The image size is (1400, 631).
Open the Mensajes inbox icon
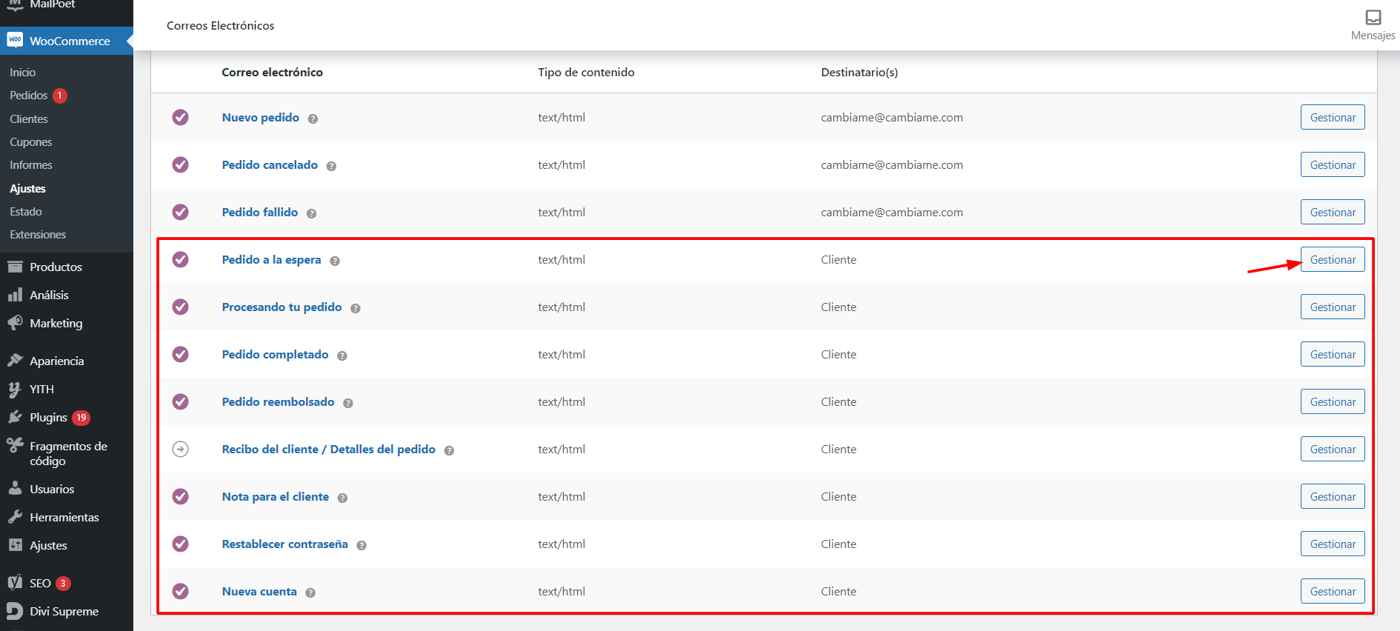pos(1373,17)
